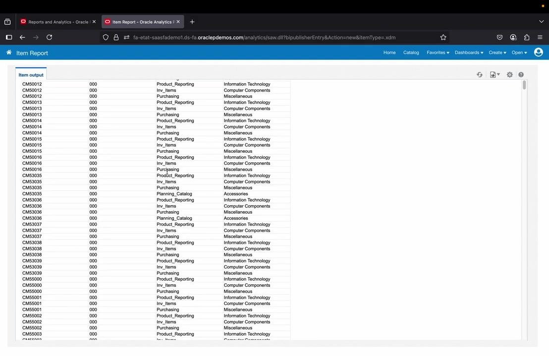Screen dimensions: 549x356
Task: Reload the page using browser reload icon
Action: point(50,38)
